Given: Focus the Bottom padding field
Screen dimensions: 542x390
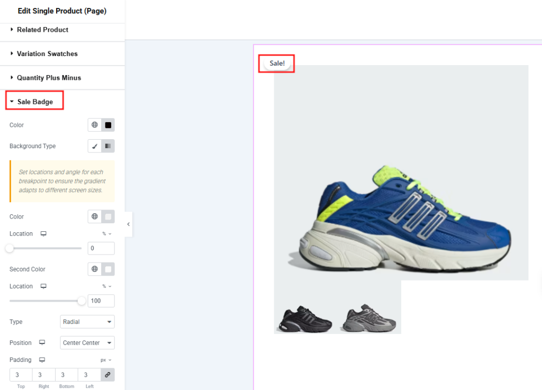Looking at the screenshot, I should 66,375.
